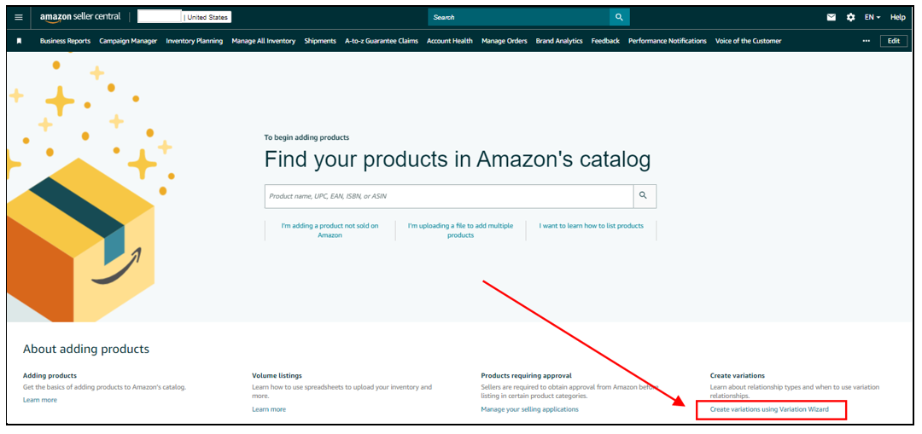
Task: Focus the top Search input field
Action: pyautogui.click(x=519, y=17)
